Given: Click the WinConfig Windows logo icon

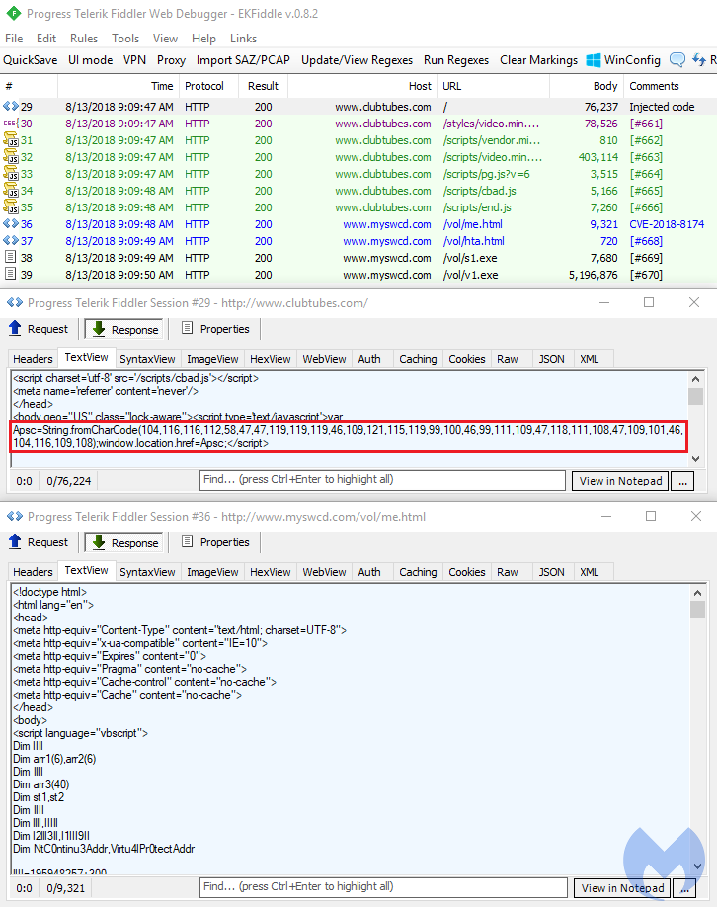Looking at the screenshot, I should click(594, 60).
